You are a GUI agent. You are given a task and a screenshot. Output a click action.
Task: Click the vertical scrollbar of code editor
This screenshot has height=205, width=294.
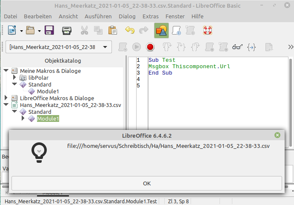point(291,102)
